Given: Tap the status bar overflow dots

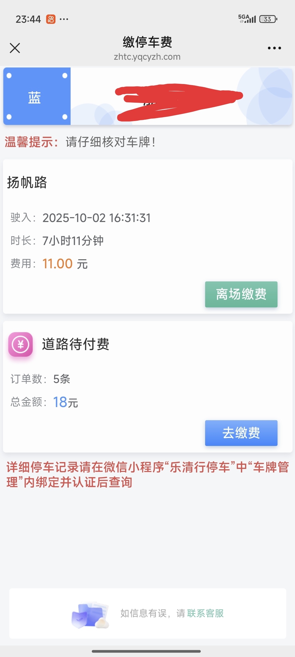Looking at the screenshot, I should point(64,19).
